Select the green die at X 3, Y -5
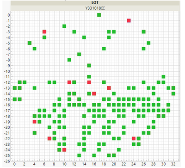Image resolution: width=185 pixels, height=168 pixels. (x=30, y=43)
